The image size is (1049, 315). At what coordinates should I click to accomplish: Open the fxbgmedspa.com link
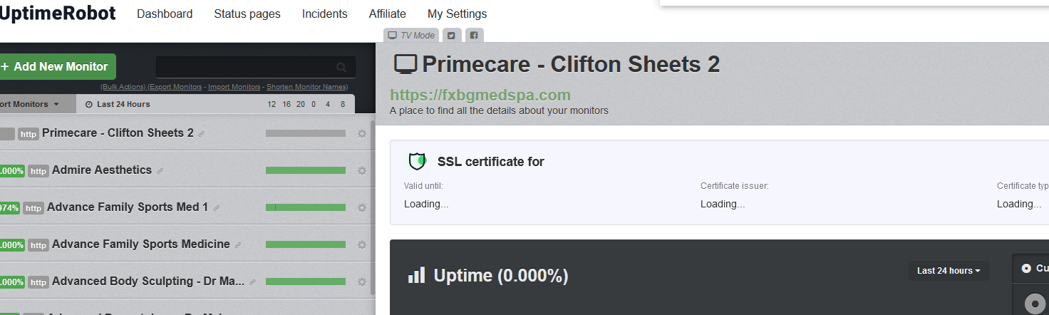[x=480, y=95]
